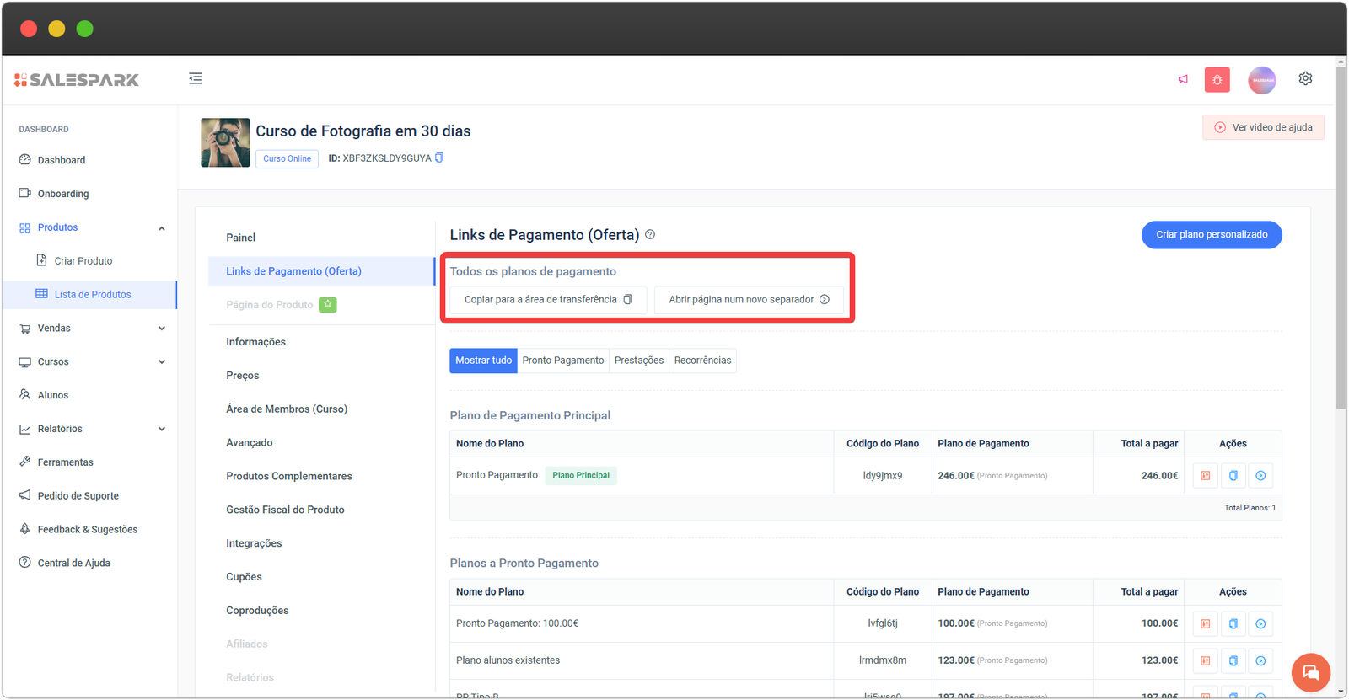Collapse the Produtos sidebar section
Image resolution: width=1349 pixels, height=700 pixels.
(x=162, y=228)
